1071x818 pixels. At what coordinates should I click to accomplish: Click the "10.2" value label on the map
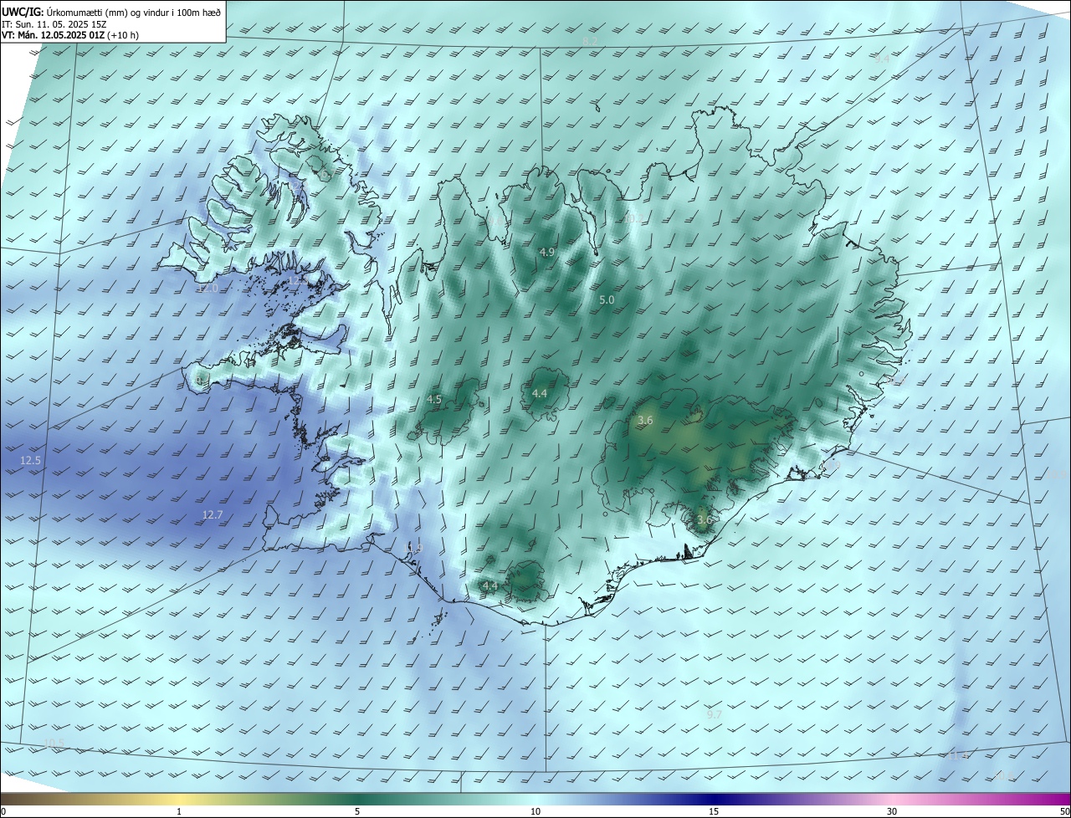tap(633, 219)
